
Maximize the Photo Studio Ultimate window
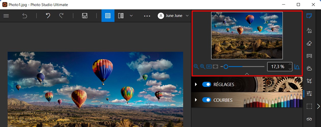pos(298,5)
